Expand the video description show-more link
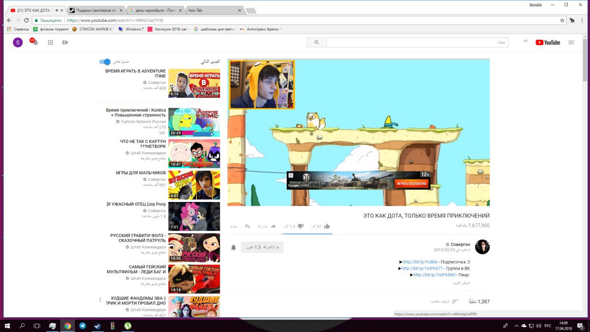 461,283
